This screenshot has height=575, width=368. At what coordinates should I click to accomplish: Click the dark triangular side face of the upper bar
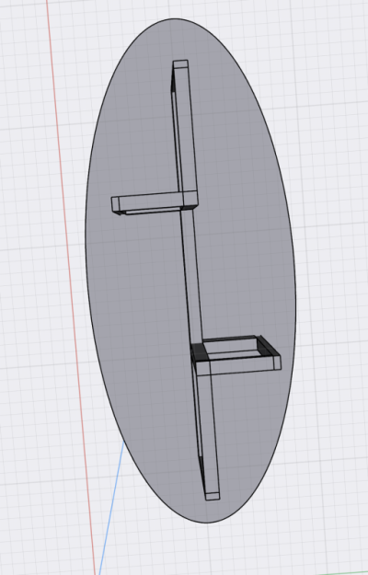[173, 84]
